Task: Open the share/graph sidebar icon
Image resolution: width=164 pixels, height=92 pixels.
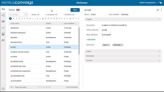Action: point(3,15)
